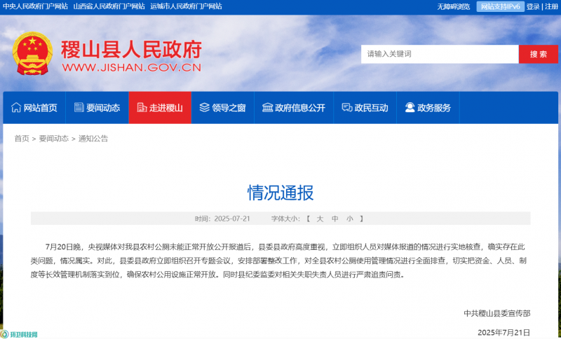This screenshot has height=339, width=561.
Task: Click the building icon beside 走进稷山
Action: (x=142, y=108)
